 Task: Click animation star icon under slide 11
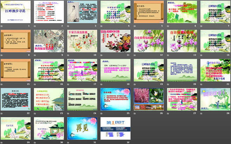101,55
